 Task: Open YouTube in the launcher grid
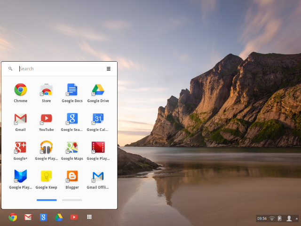point(46,118)
